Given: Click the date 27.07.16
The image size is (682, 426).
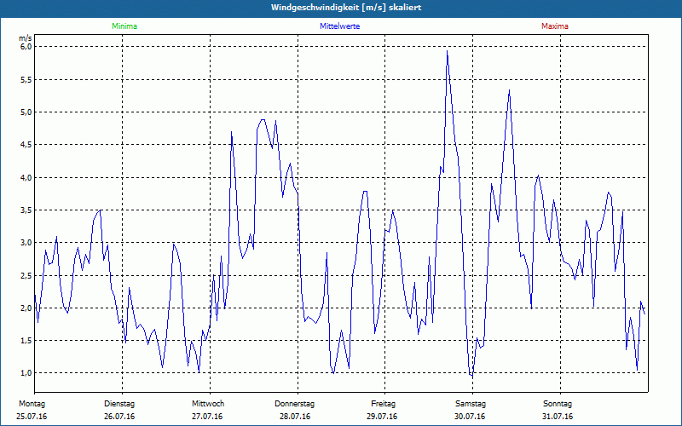Looking at the screenshot, I should [x=207, y=417].
